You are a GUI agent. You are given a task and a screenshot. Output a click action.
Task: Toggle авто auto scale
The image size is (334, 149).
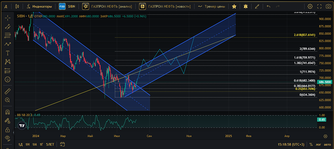(327, 144)
